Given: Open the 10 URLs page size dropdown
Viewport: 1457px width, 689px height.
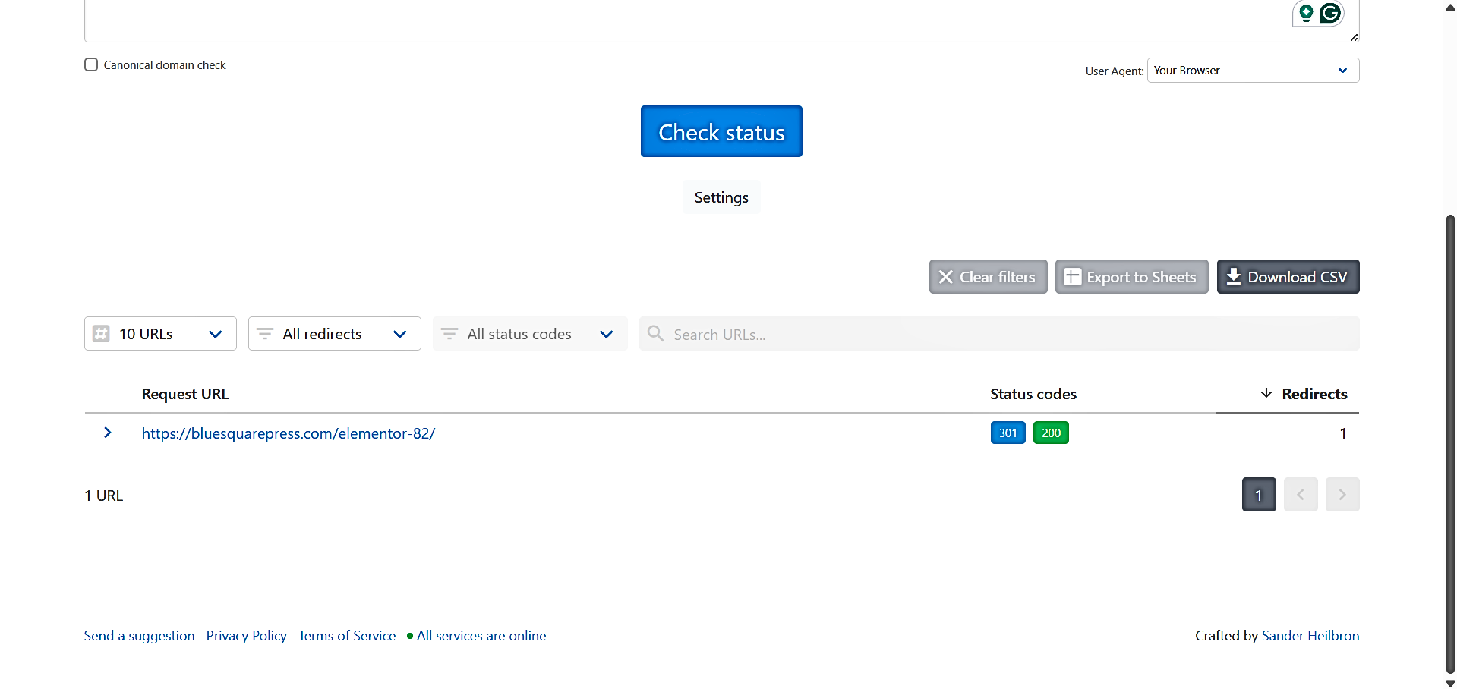Looking at the screenshot, I should click(160, 334).
